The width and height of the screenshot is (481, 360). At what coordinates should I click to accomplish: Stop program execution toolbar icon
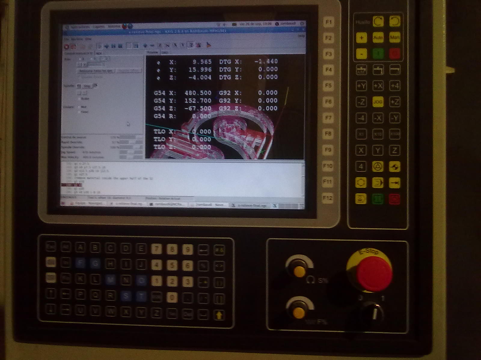coord(120,46)
